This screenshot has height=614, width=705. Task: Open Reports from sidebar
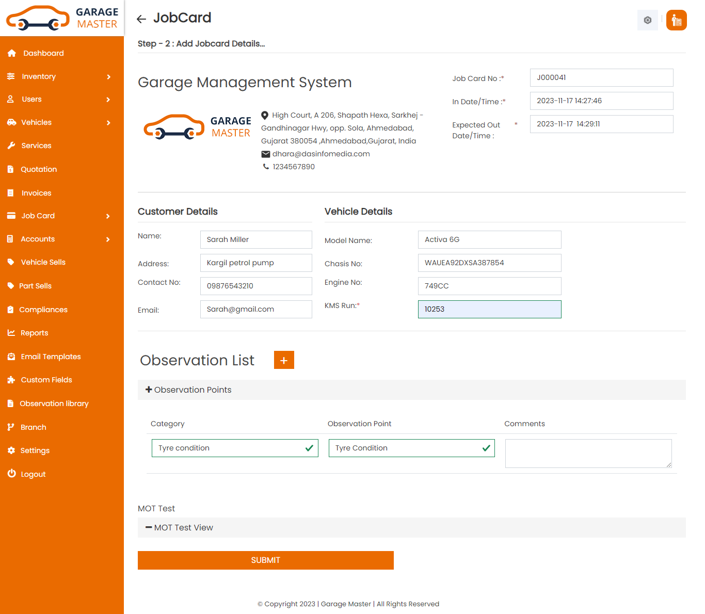coord(34,333)
